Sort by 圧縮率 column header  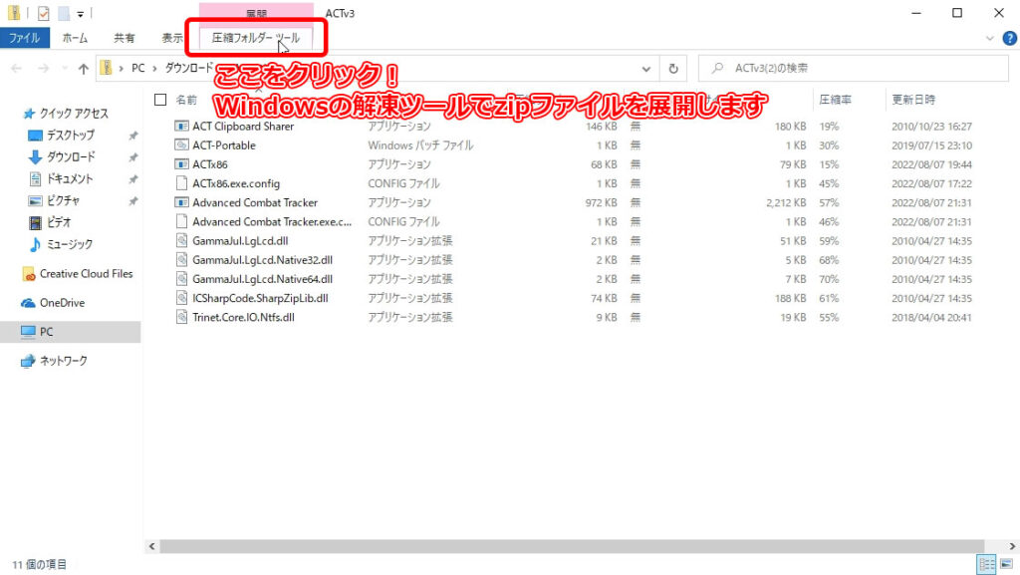pyautogui.click(x=833, y=100)
